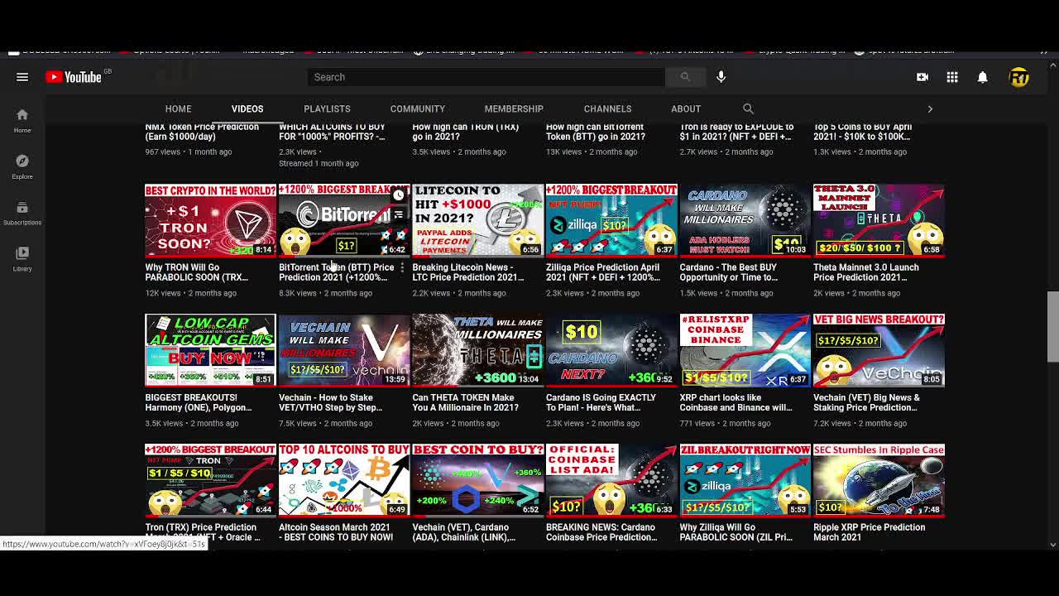
Task: Search within the channel magnifier icon
Action: pos(748,108)
